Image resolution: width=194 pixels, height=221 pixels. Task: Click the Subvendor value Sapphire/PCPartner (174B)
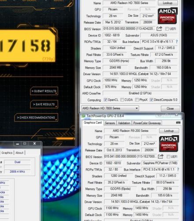click(160, 163)
